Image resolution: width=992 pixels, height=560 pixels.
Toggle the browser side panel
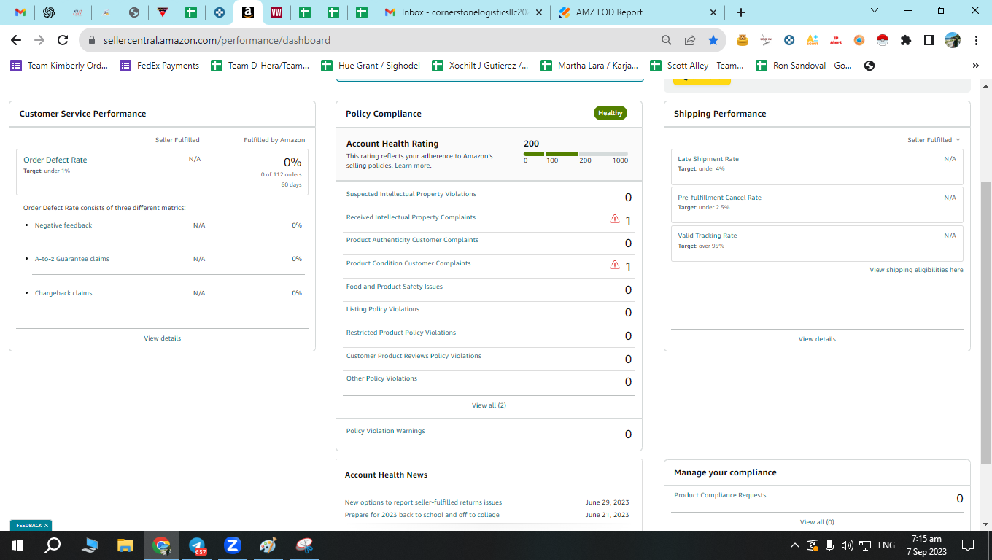coord(929,40)
